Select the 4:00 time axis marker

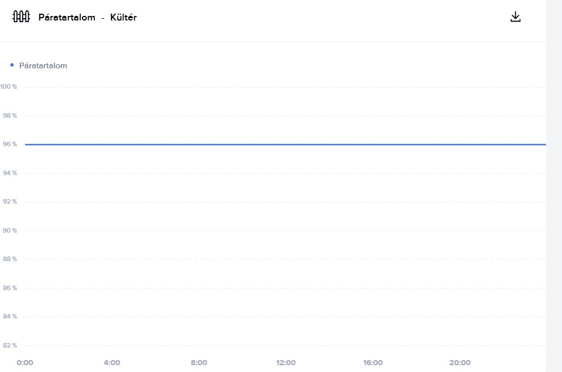(112, 363)
